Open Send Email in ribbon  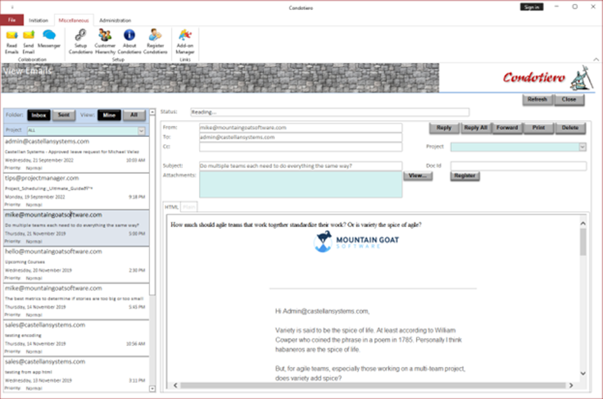28,42
